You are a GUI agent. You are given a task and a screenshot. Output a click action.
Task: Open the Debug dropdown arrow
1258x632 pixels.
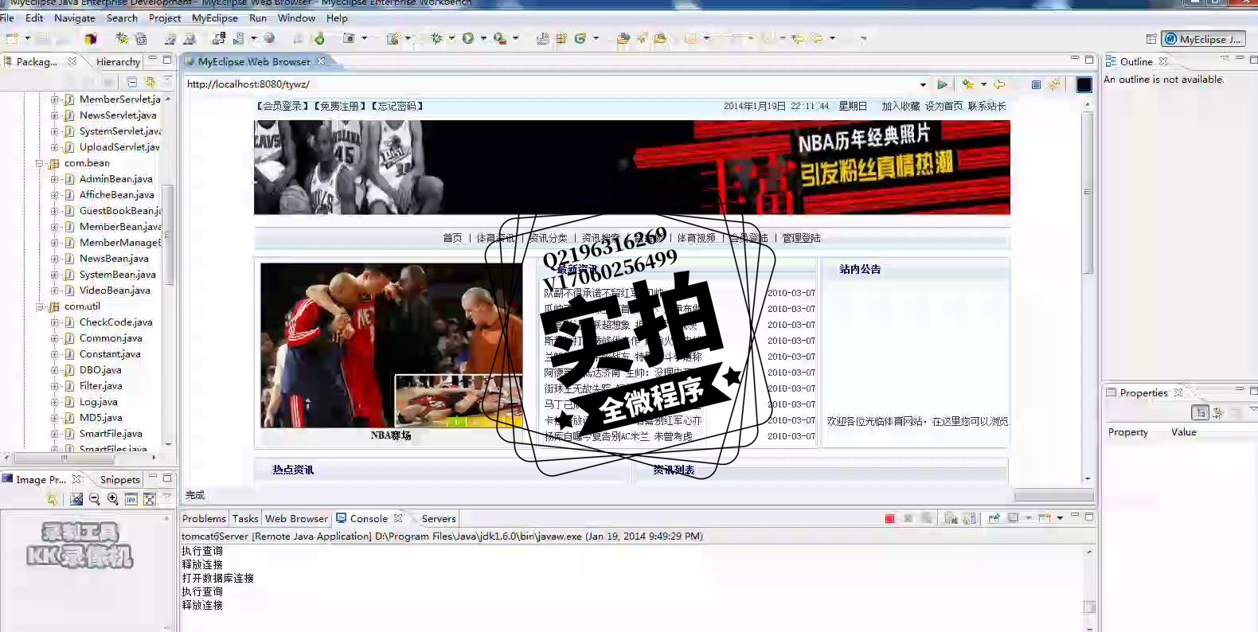451,38
